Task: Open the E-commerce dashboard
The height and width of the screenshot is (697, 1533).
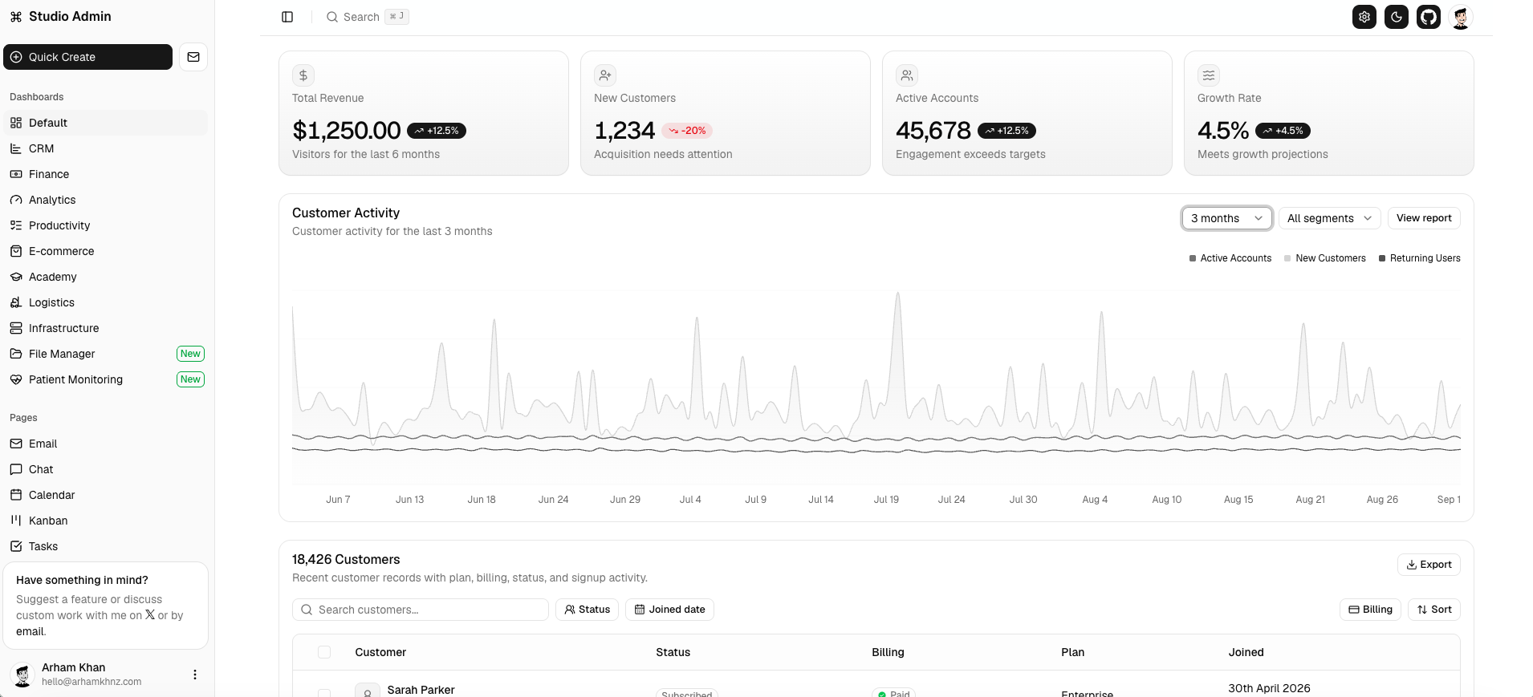Action: click(105, 251)
